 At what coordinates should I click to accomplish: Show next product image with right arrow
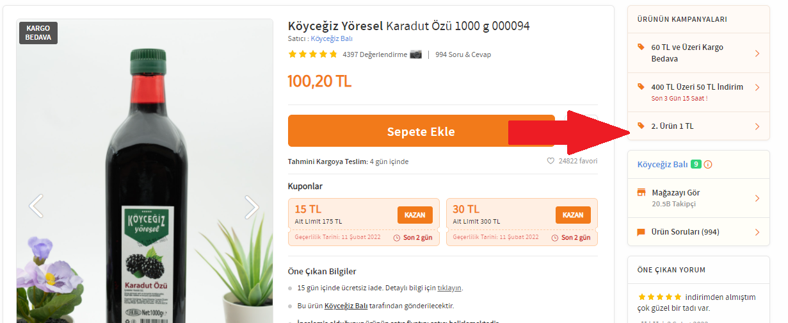point(252,206)
